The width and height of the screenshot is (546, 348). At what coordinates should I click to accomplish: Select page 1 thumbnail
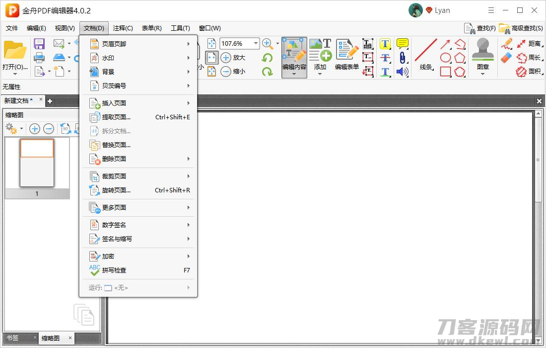point(37,163)
